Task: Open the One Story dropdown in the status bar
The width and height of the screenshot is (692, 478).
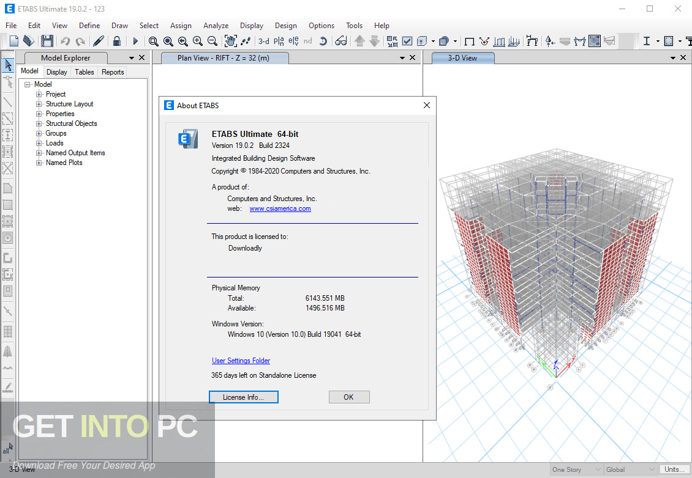Action: click(577, 469)
